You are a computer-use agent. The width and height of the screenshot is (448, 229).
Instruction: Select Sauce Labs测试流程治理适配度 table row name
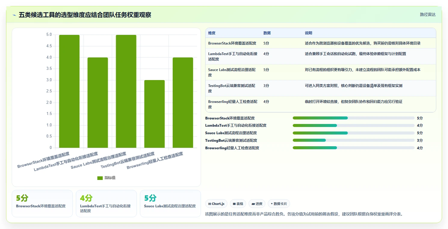pyautogui.click(x=232, y=72)
